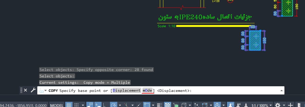
Task: Click the blue '60' dimension above selected plate
Action: tap(253, 27)
